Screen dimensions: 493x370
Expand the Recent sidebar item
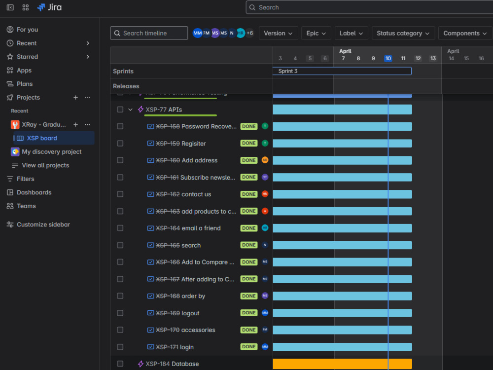(88, 43)
